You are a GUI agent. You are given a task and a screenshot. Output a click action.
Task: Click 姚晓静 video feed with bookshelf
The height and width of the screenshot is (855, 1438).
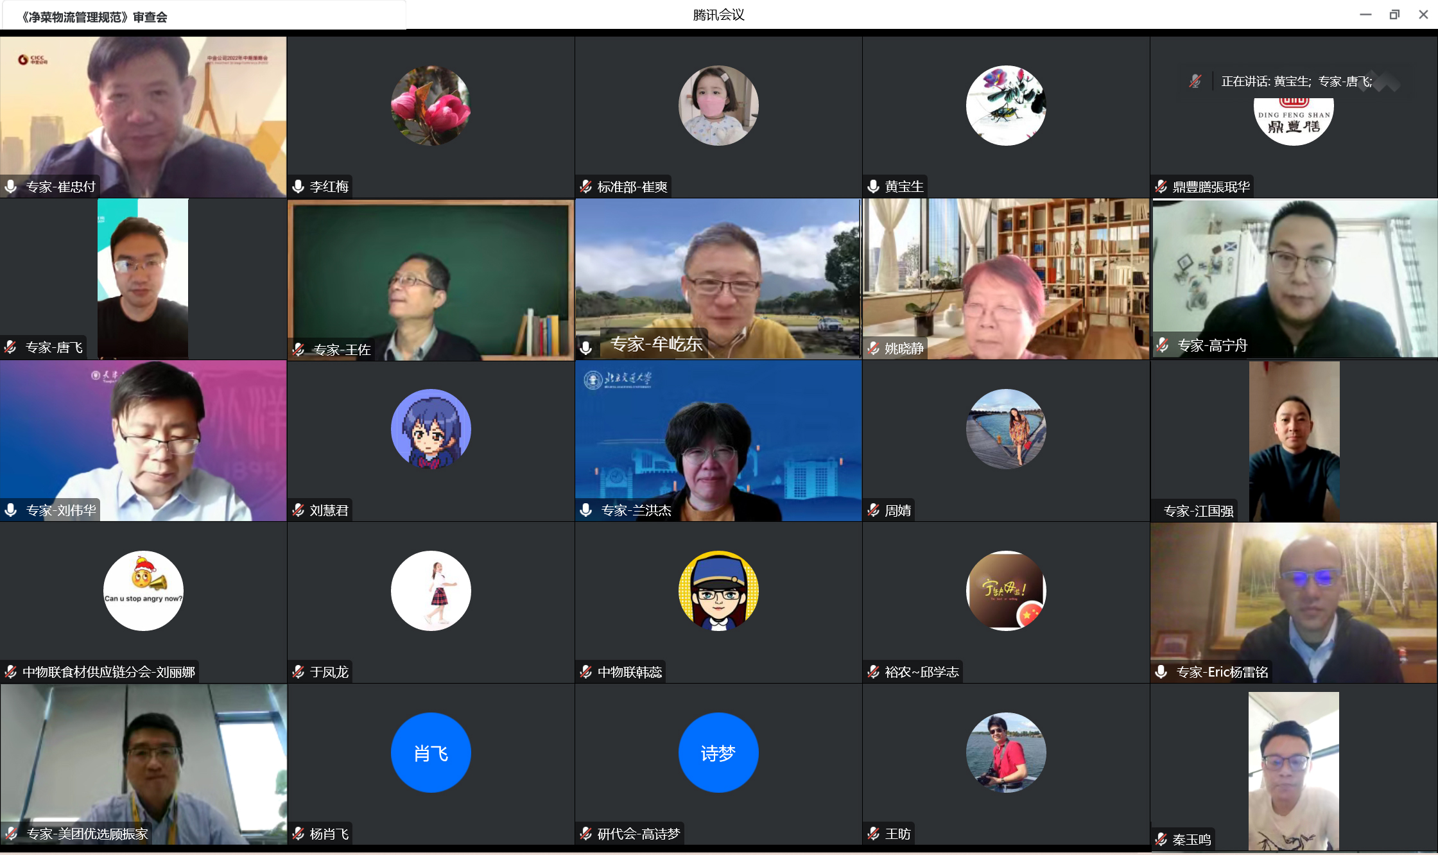coord(1006,279)
